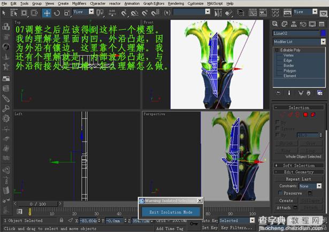The width and height of the screenshot is (329, 232).
Task: Open the Rendering menu
Action: [176, 4]
